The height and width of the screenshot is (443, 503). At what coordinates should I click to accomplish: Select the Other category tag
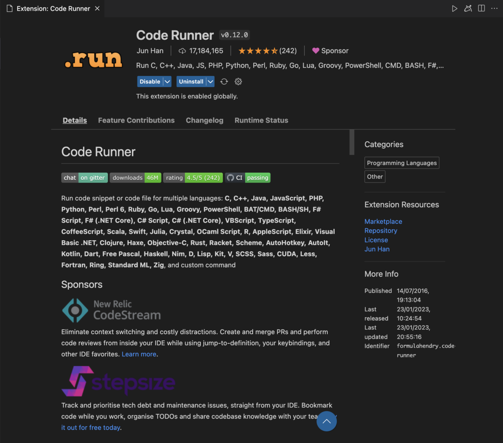tap(375, 177)
